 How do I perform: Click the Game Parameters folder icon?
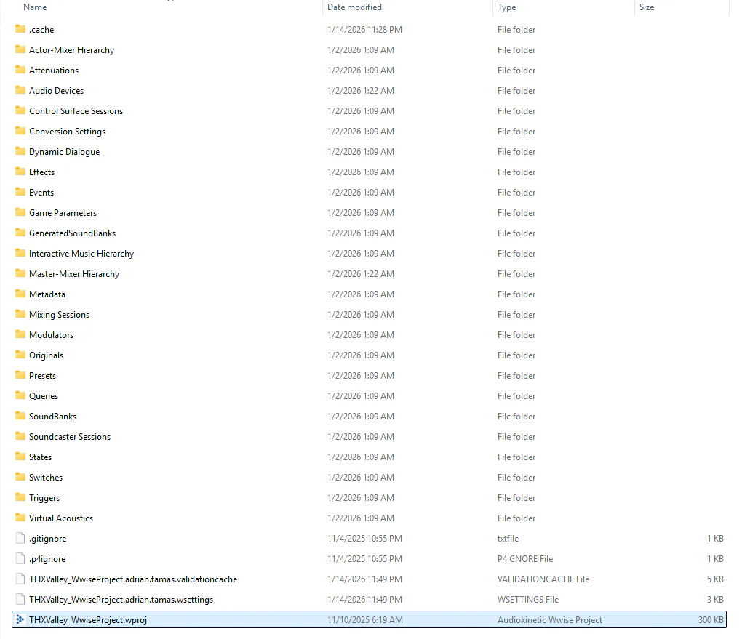click(20, 212)
